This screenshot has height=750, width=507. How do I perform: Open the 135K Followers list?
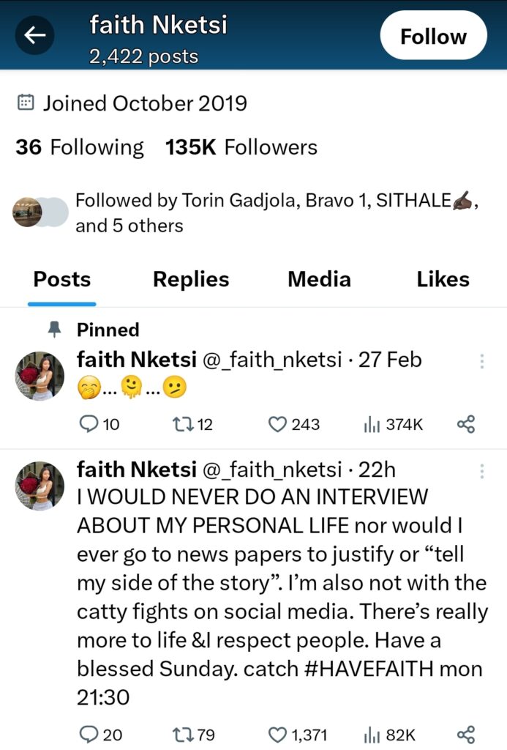tap(241, 147)
